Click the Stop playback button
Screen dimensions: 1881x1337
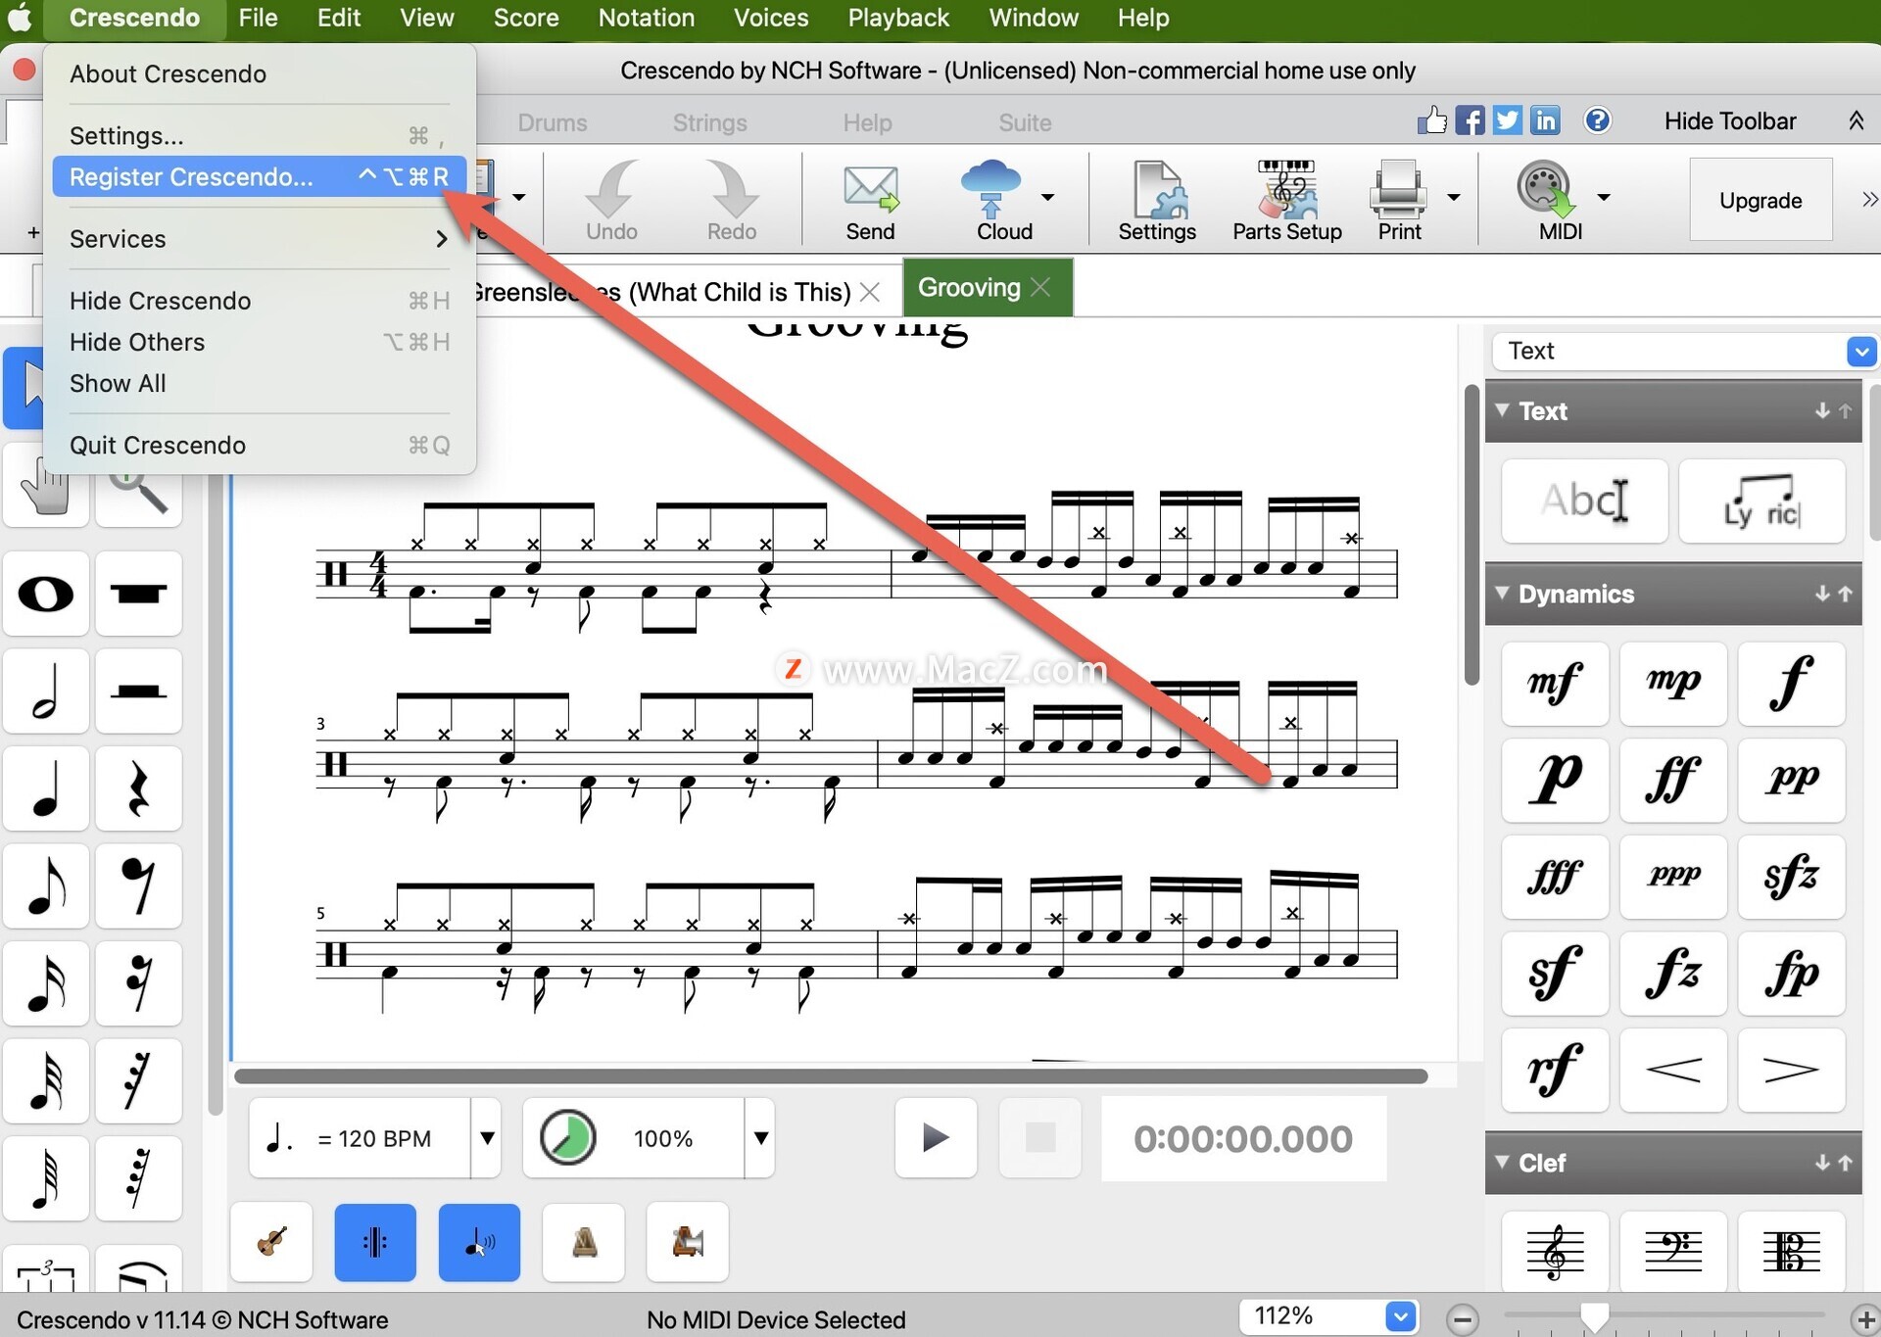click(x=1039, y=1137)
